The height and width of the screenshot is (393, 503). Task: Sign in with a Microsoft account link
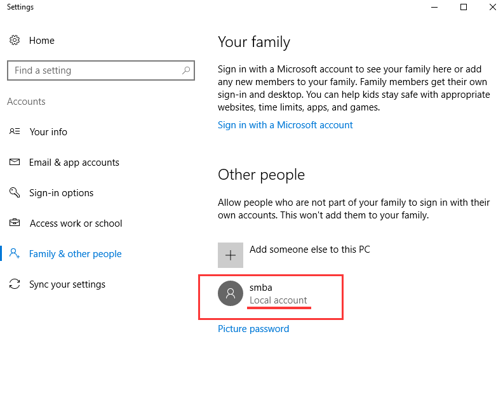pyautogui.click(x=285, y=125)
